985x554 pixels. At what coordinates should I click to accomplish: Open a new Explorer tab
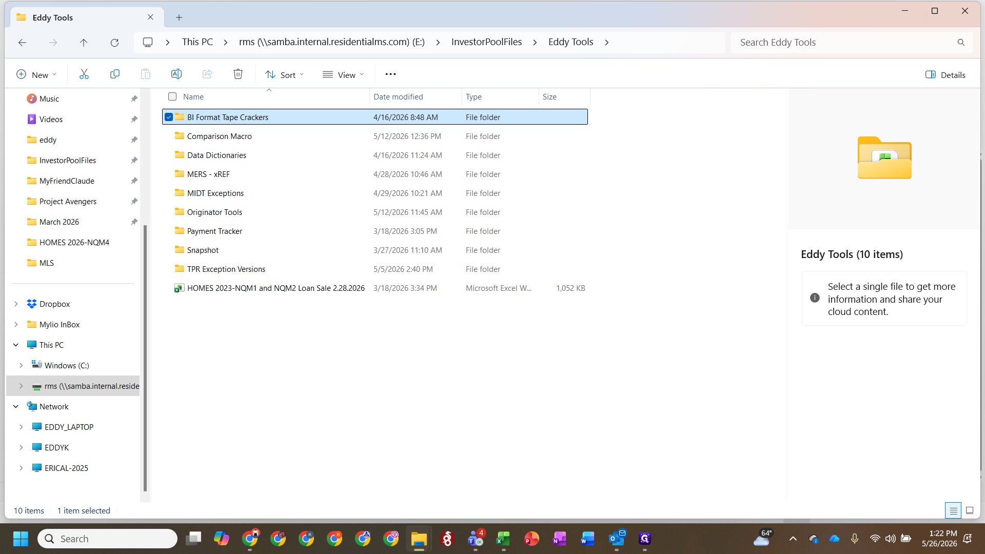point(179,17)
